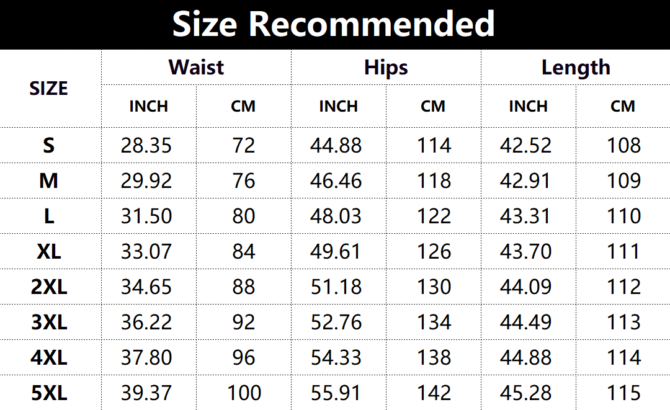Select the Hips column header
Image resolution: width=670 pixels, height=410 pixels.
click(386, 67)
